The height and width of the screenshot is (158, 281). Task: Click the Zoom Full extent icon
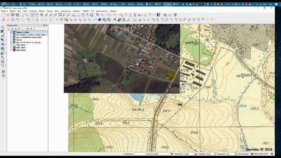tap(60, 15)
